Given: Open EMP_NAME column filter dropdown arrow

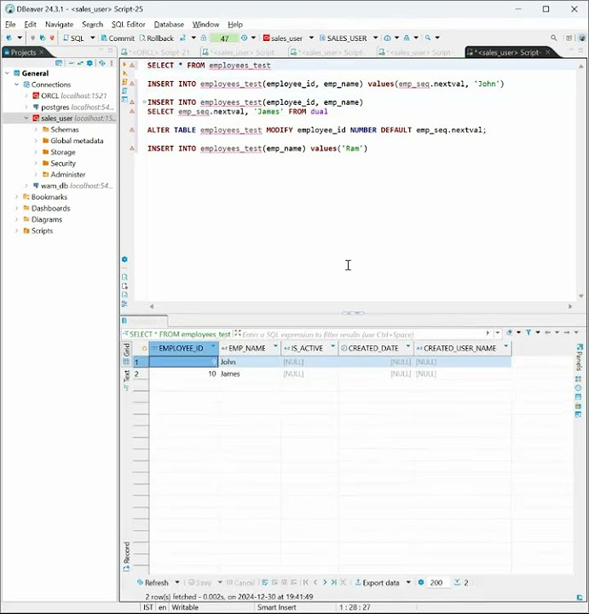Looking at the screenshot, I should point(275,346).
